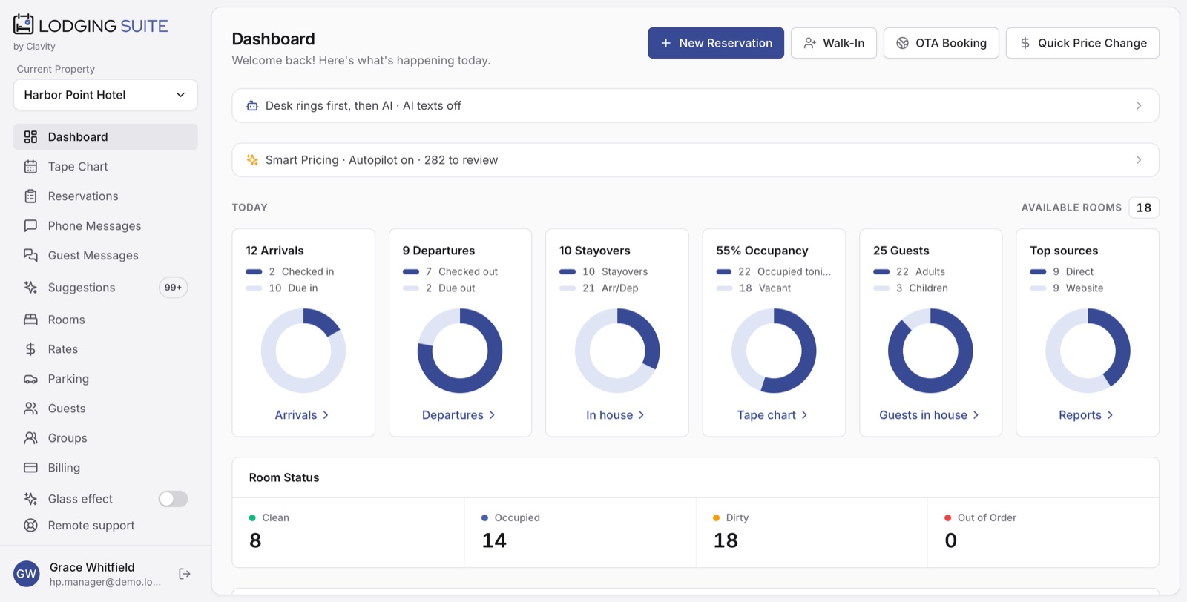Image resolution: width=1187 pixels, height=602 pixels.
Task: Expand the Smart Pricing Autopilot banner
Action: pyautogui.click(x=695, y=160)
